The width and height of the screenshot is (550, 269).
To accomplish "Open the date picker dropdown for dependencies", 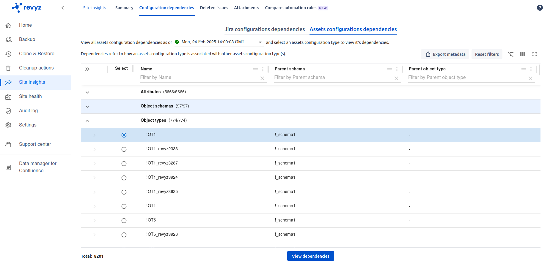I will click(x=260, y=42).
